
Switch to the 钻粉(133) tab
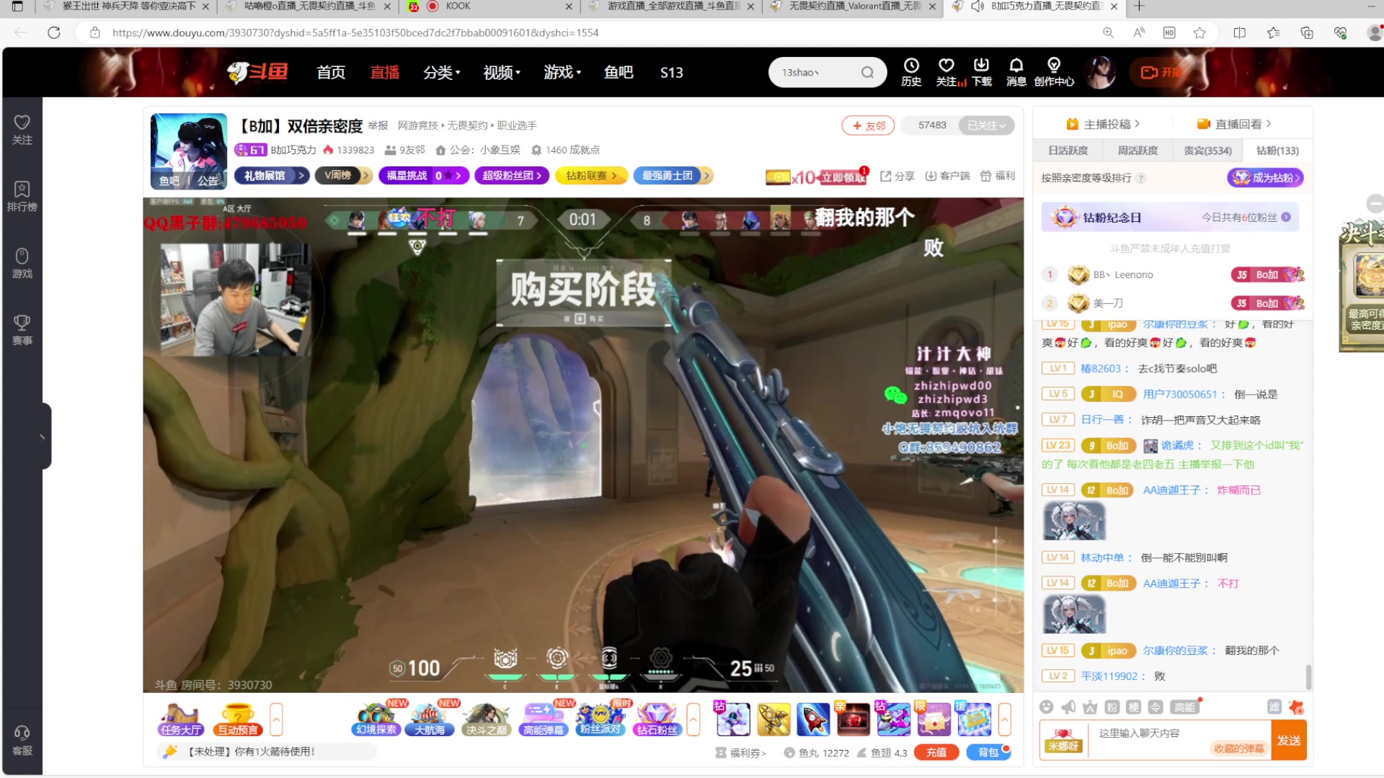(x=1276, y=150)
